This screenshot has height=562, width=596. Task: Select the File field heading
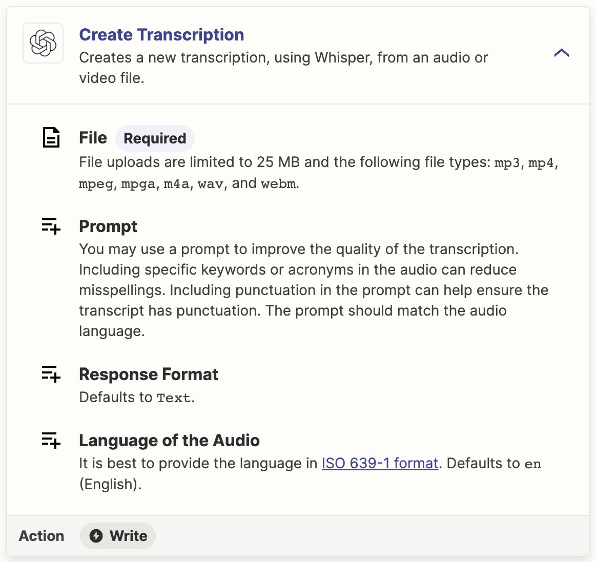coord(93,138)
